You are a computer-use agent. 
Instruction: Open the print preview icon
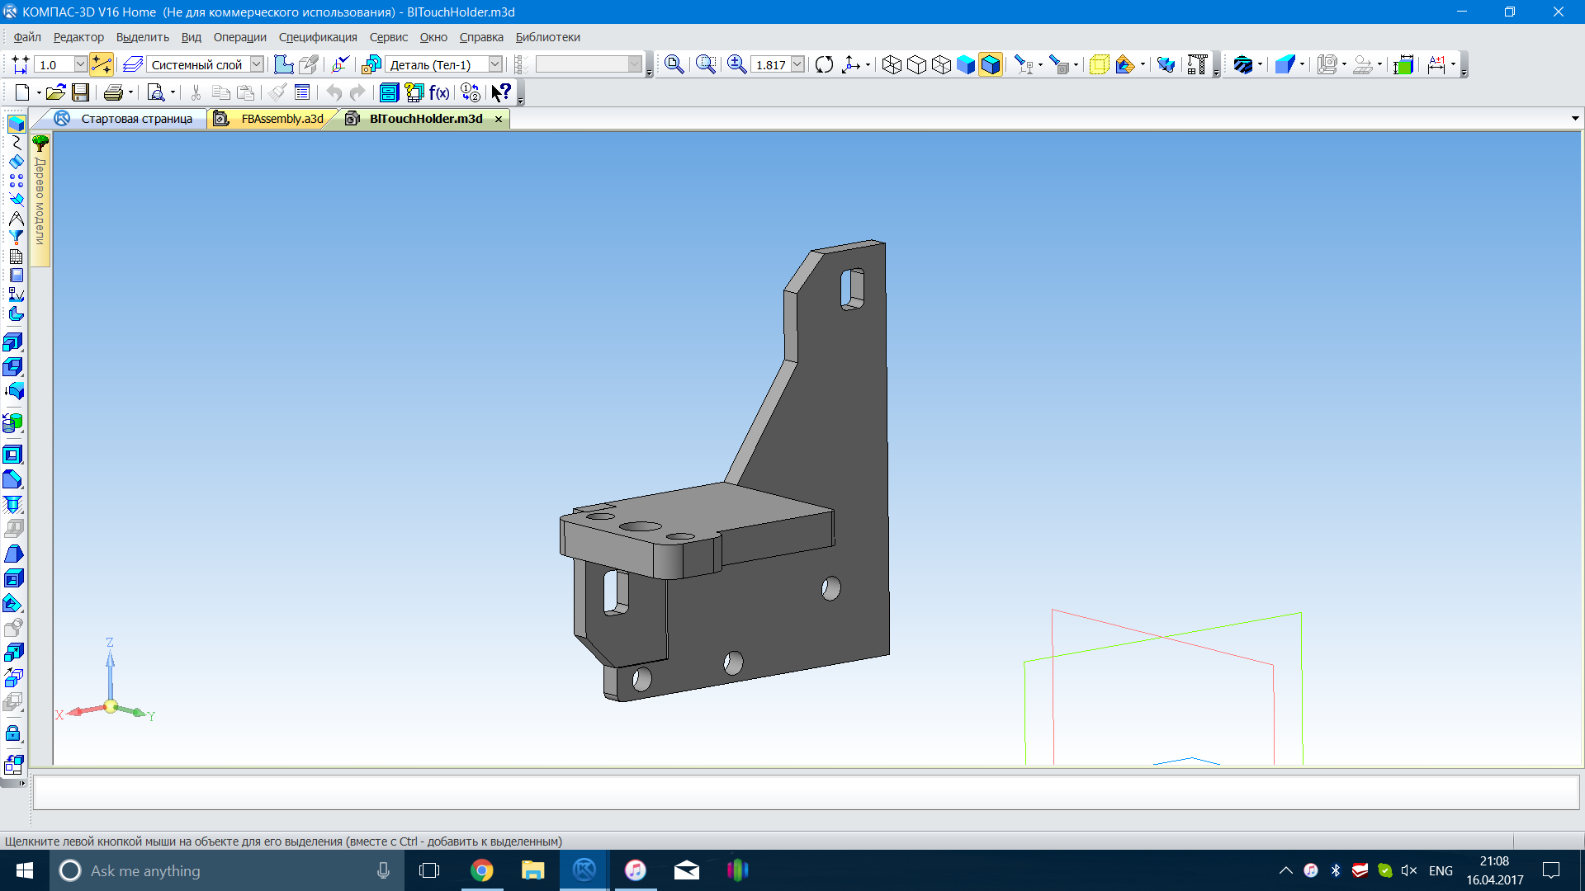pos(156,92)
